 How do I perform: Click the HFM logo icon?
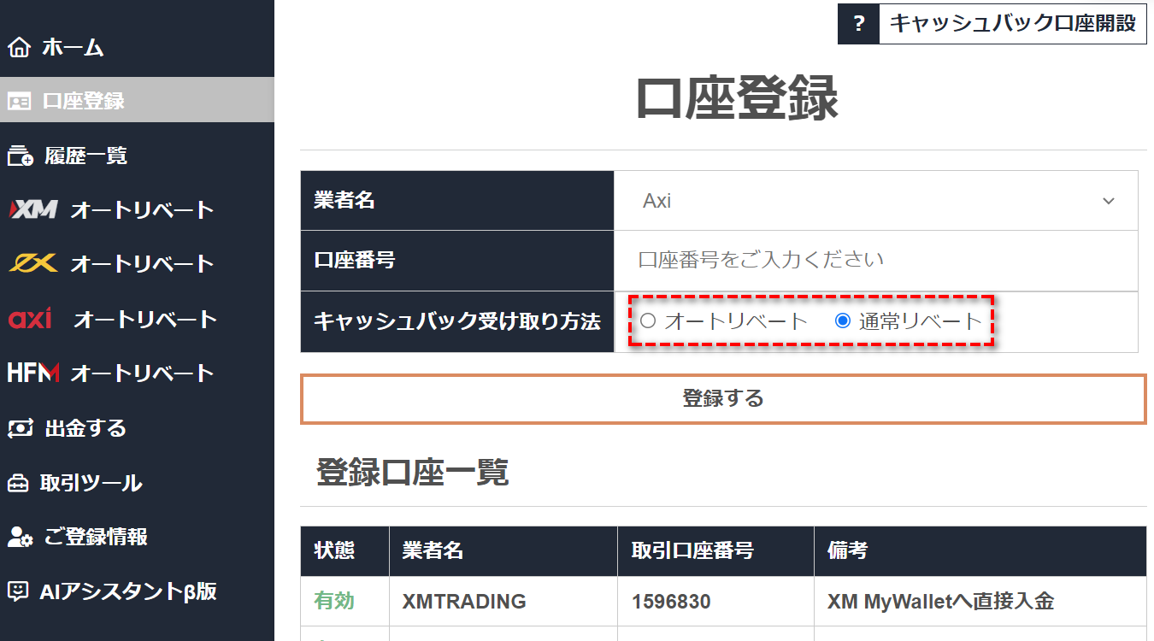click(33, 373)
